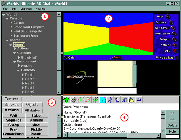Expand the Cursor node
This screenshot has height=140, width=181.
[11, 23]
